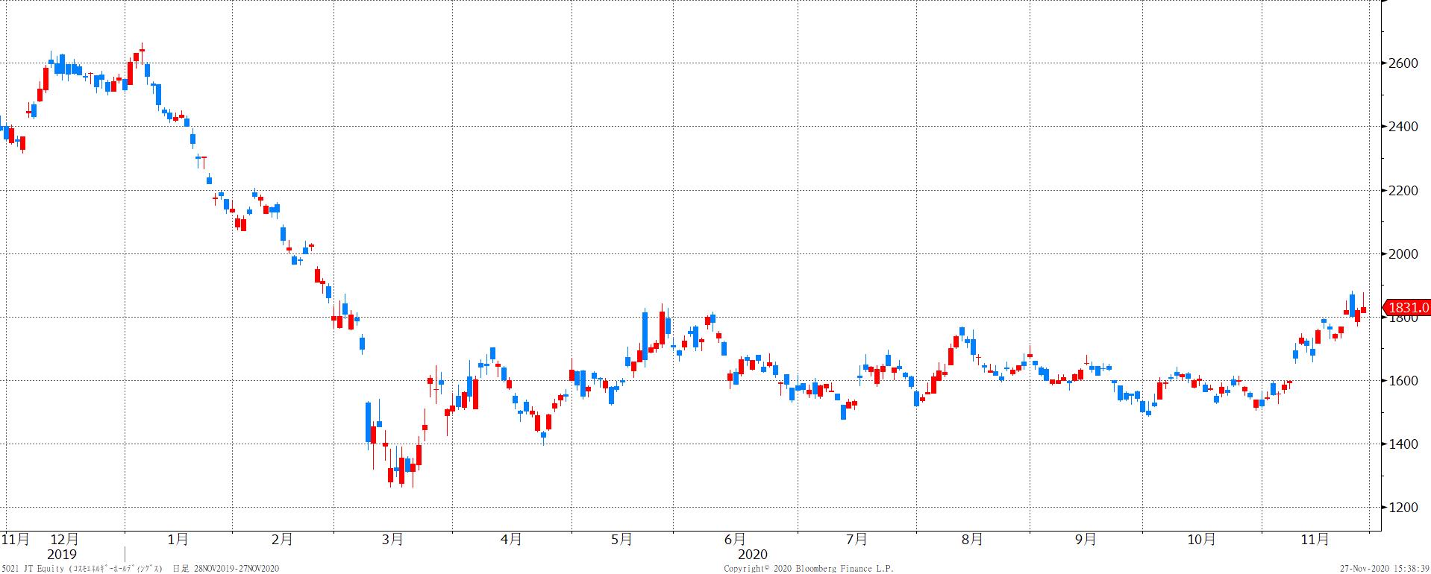
Task: Select the 10月 month marker on time axis
Action: (x=1201, y=540)
